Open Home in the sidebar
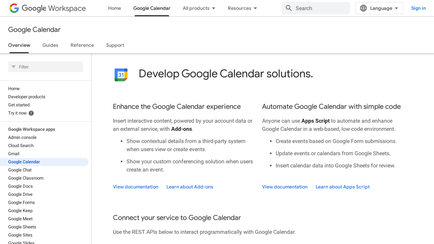Image resolution: width=434 pixels, height=244 pixels. coord(14,89)
